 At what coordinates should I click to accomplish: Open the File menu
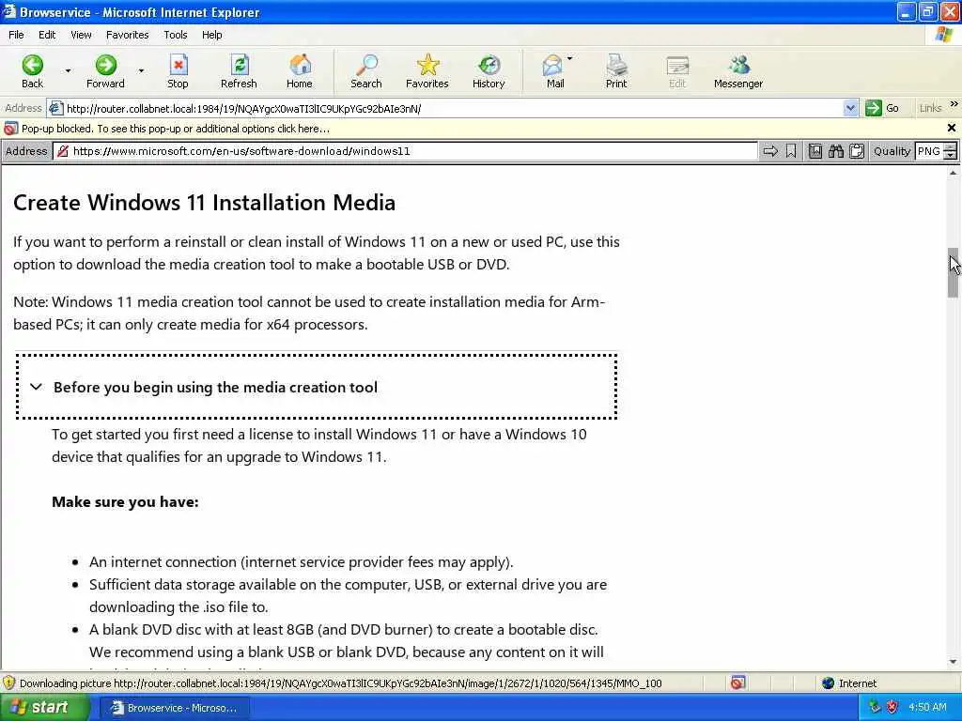point(17,35)
